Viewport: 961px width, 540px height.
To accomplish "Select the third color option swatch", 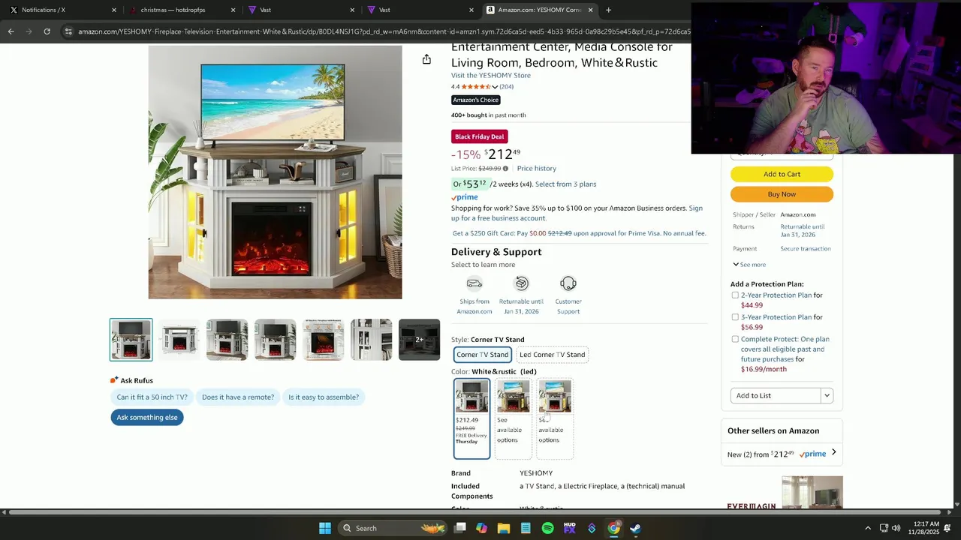I will point(555,418).
